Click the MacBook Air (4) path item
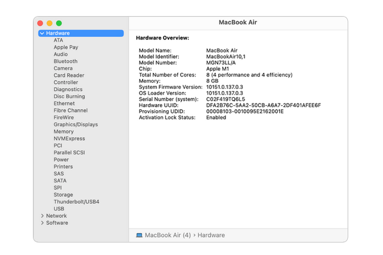The image size is (383, 255). pyautogui.click(x=167, y=235)
